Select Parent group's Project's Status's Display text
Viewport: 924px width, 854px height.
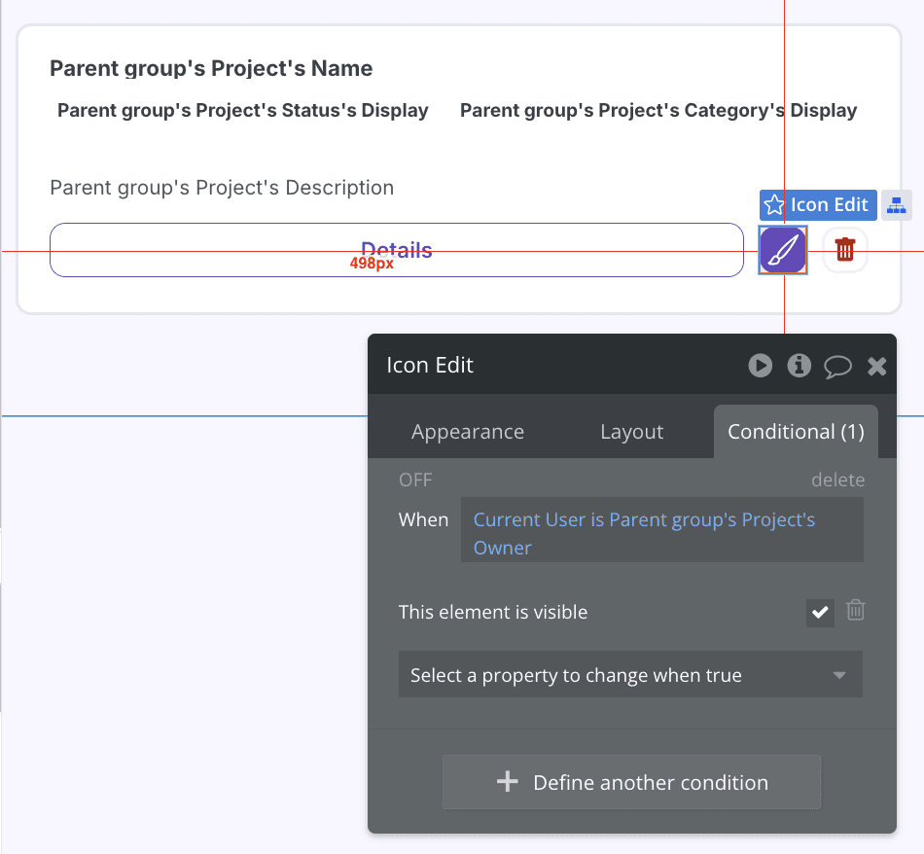(x=243, y=110)
